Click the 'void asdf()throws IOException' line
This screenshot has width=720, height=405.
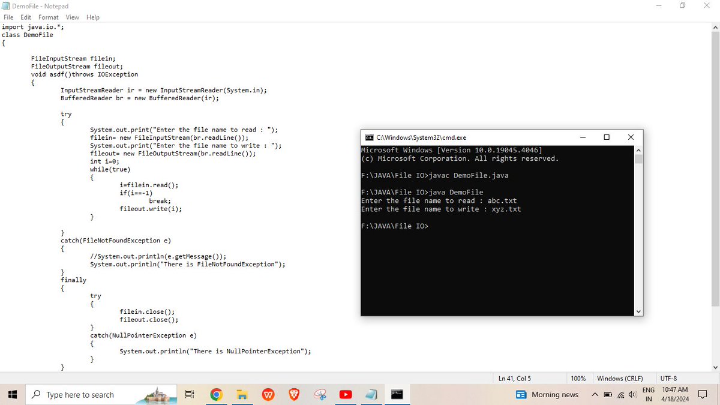(85, 74)
